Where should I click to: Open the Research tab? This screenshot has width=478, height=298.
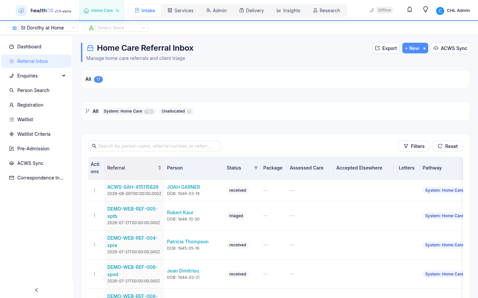click(327, 11)
